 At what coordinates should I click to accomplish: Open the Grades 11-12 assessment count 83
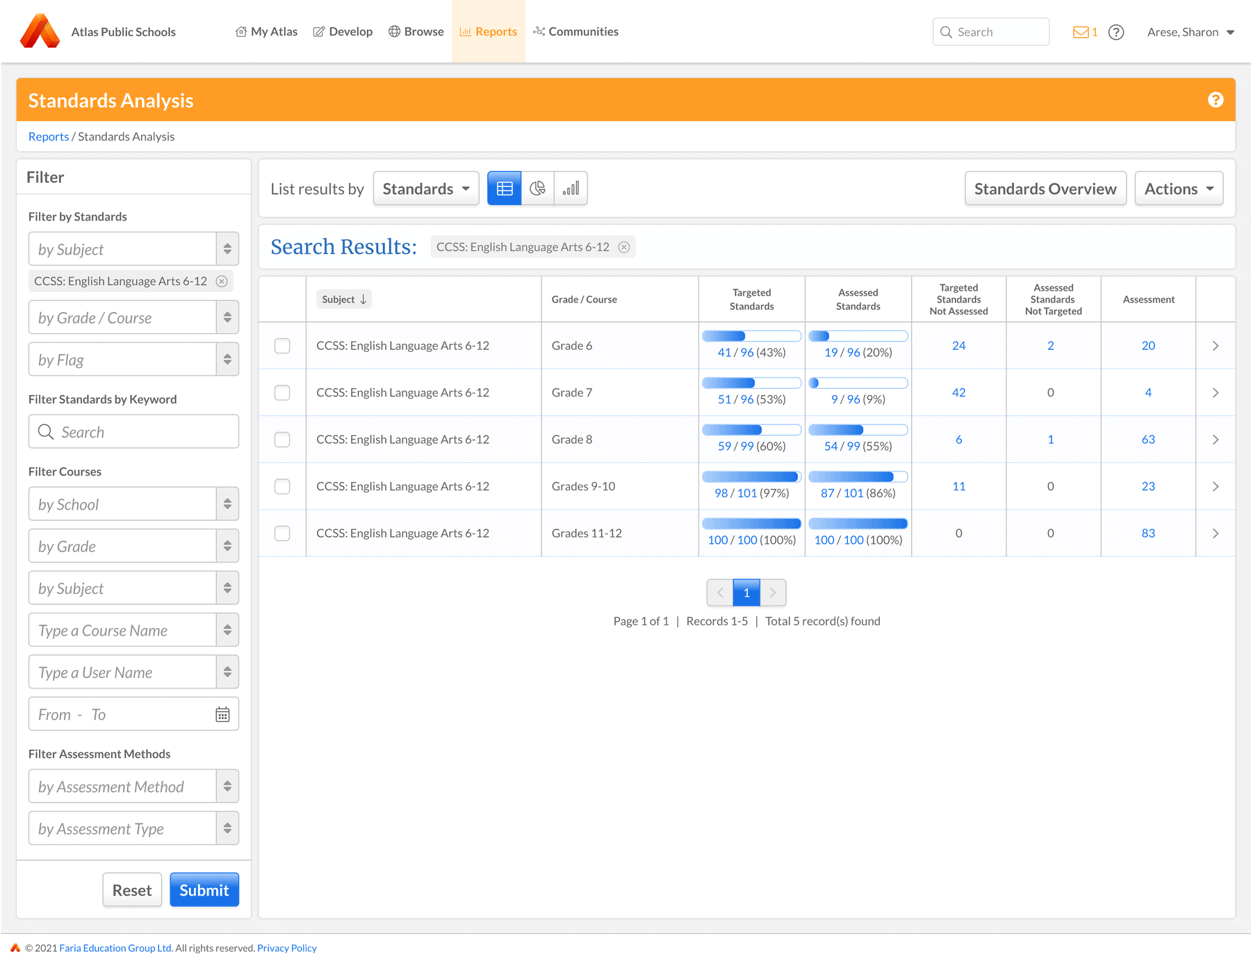tap(1148, 533)
